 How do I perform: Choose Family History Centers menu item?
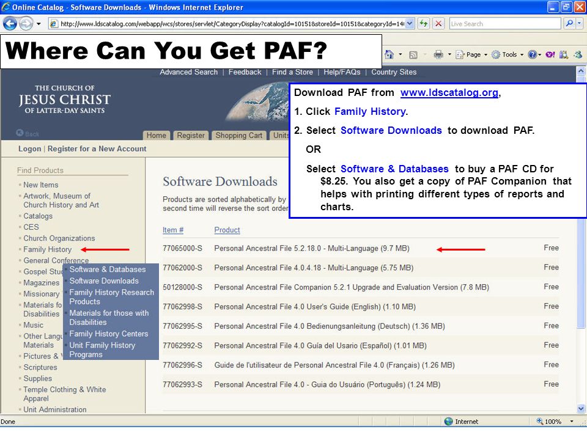109,334
